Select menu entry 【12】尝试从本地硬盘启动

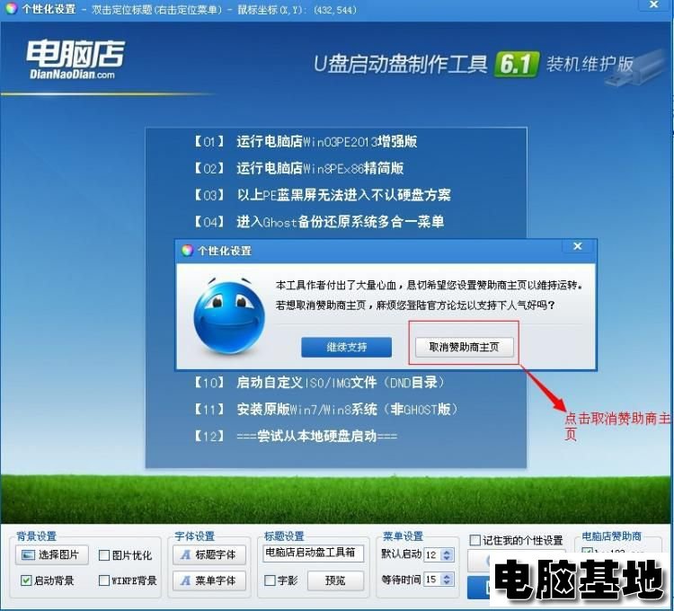[295, 436]
